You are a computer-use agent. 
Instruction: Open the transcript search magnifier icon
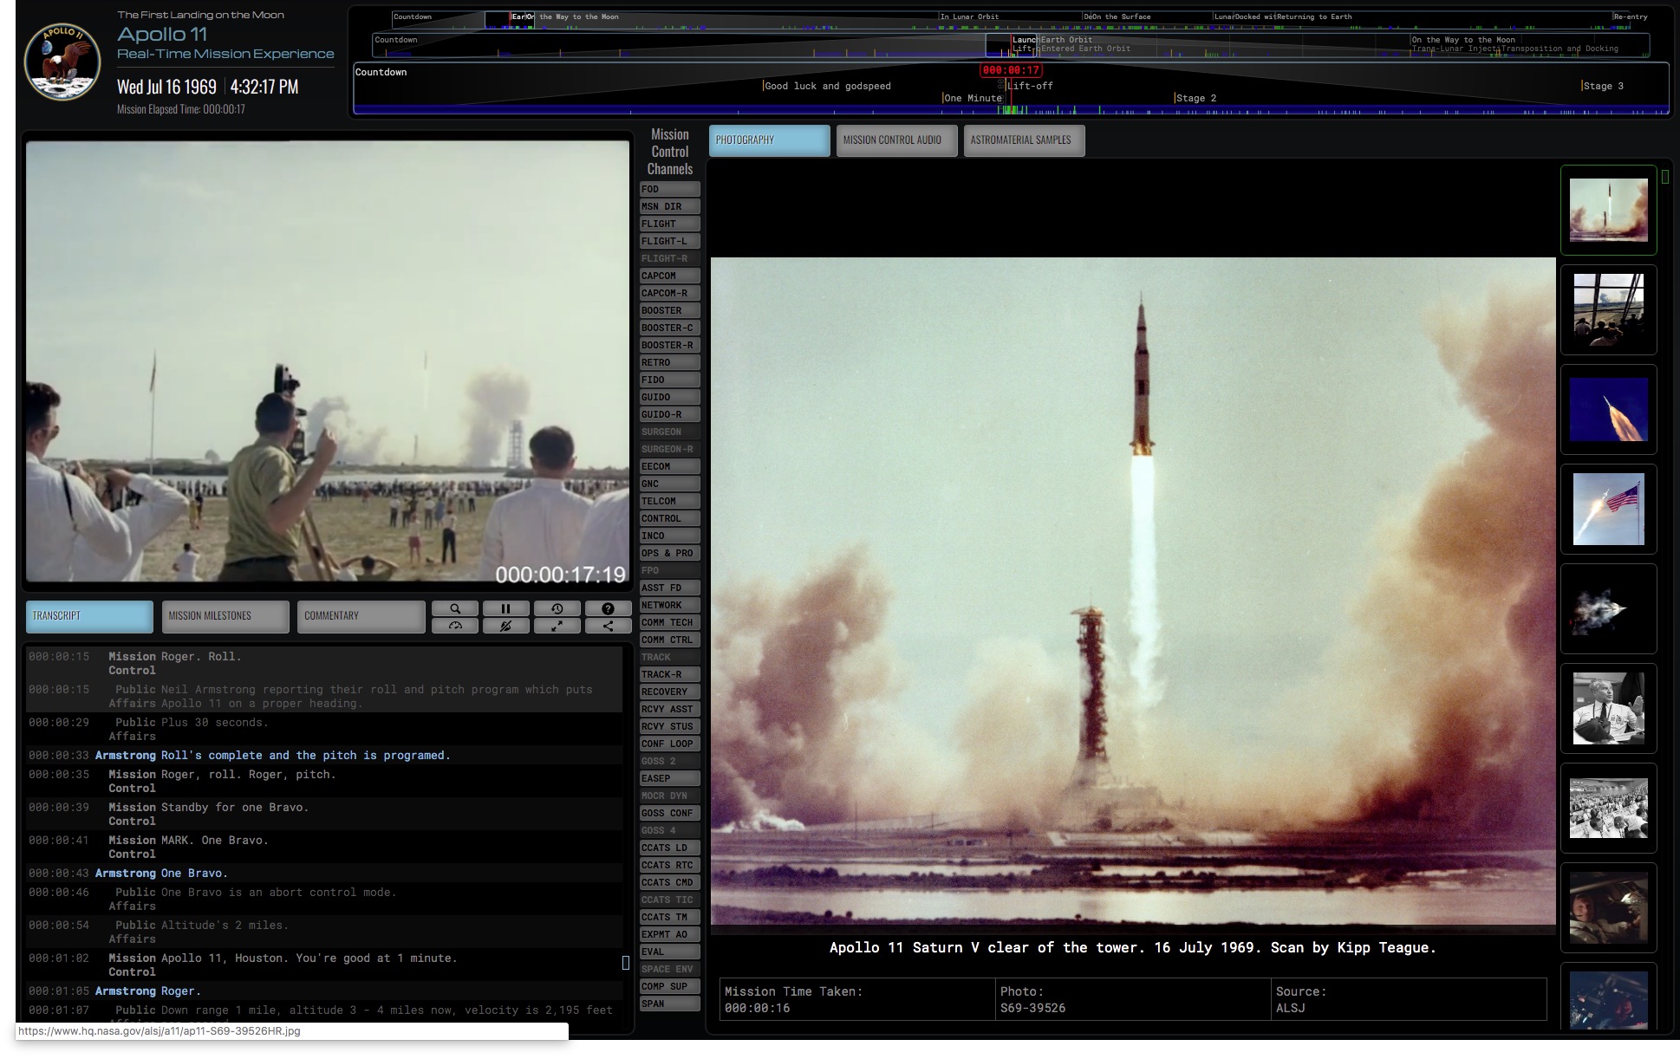[455, 608]
